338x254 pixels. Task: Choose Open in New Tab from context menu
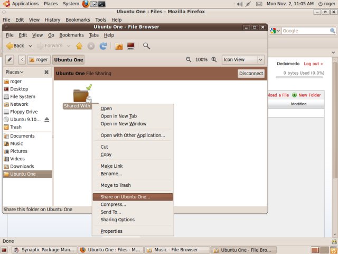pos(133,116)
